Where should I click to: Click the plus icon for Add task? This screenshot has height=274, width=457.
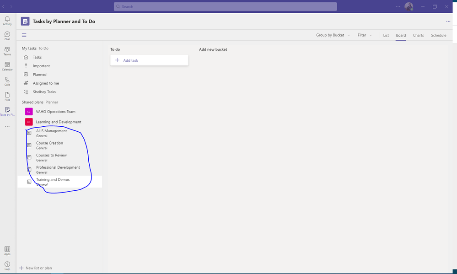pyautogui.click(x=117, y=60)
